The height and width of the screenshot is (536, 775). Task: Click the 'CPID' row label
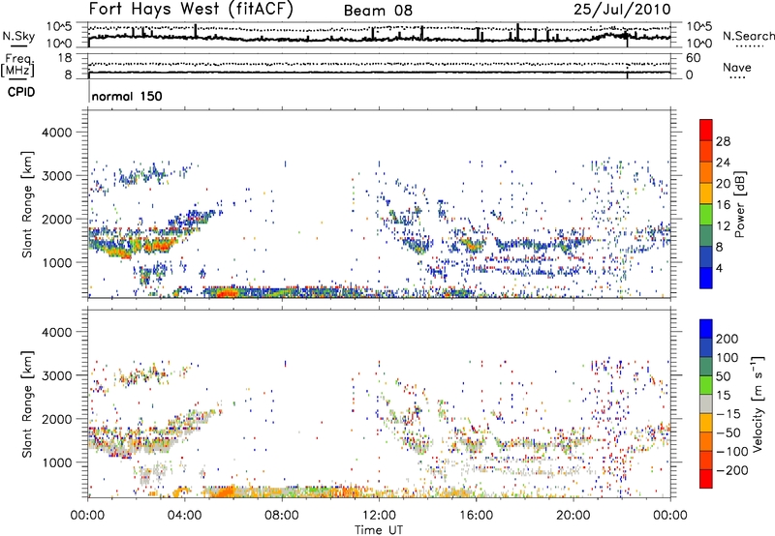coord(21,92)
